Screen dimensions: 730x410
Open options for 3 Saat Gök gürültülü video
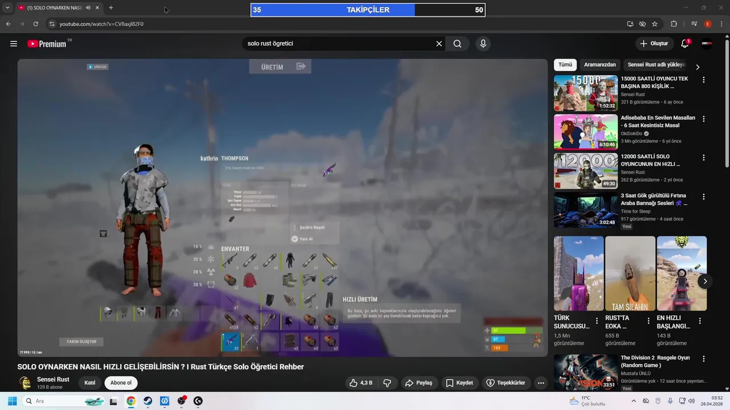[704, 196]
